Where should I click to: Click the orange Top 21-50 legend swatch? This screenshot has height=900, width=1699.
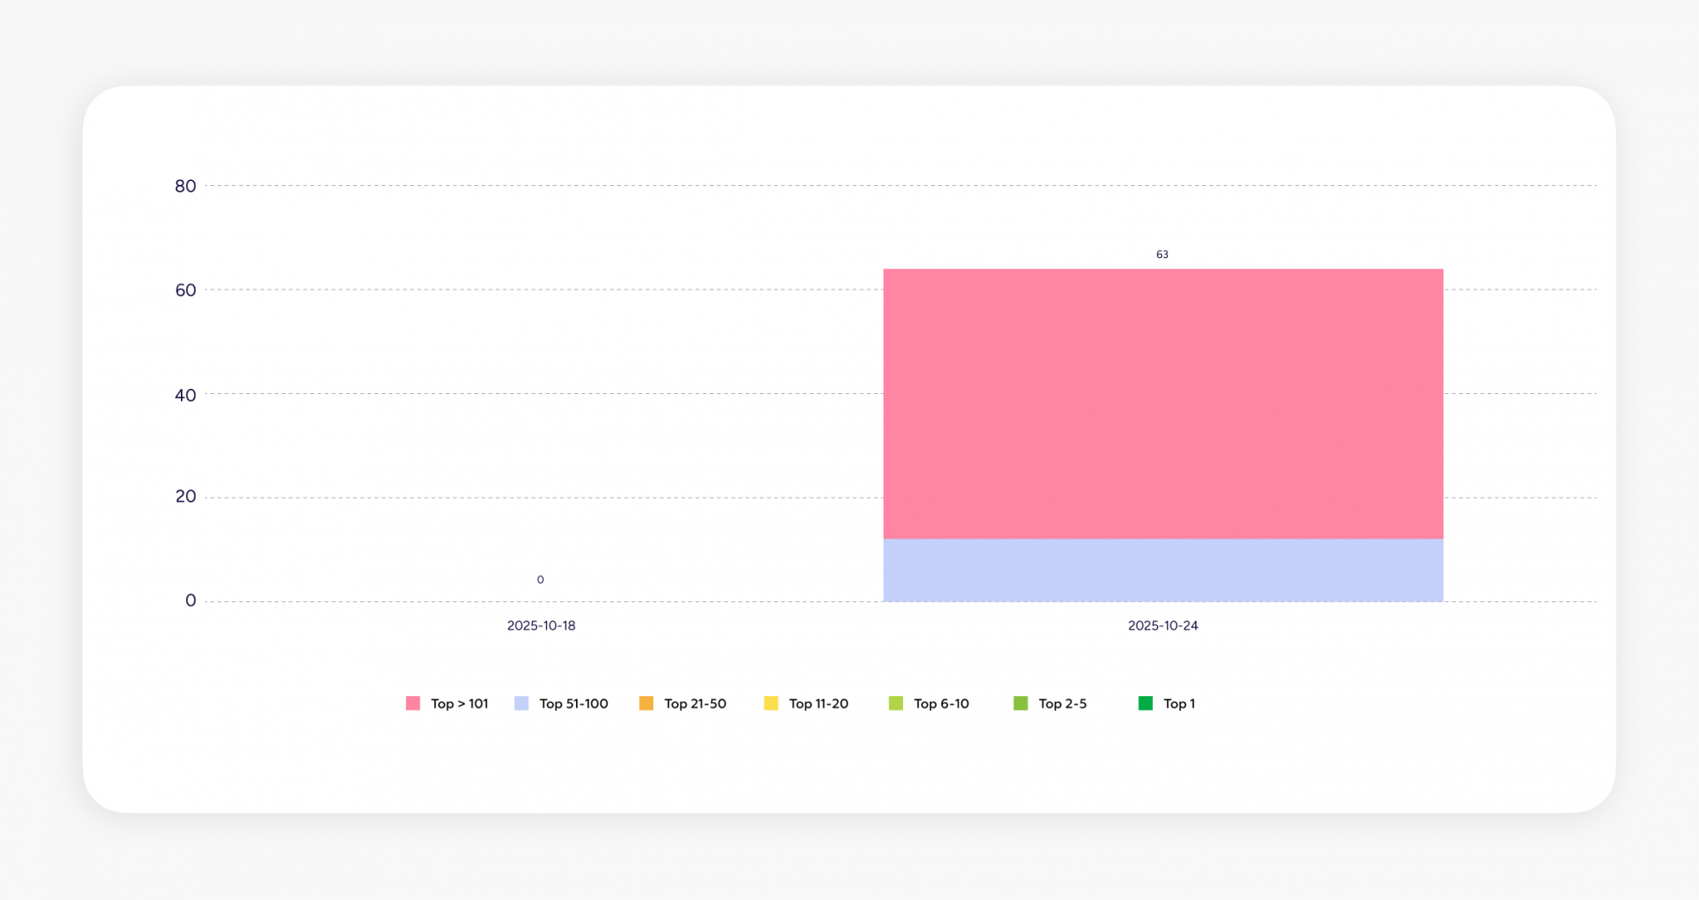[646, 703]
